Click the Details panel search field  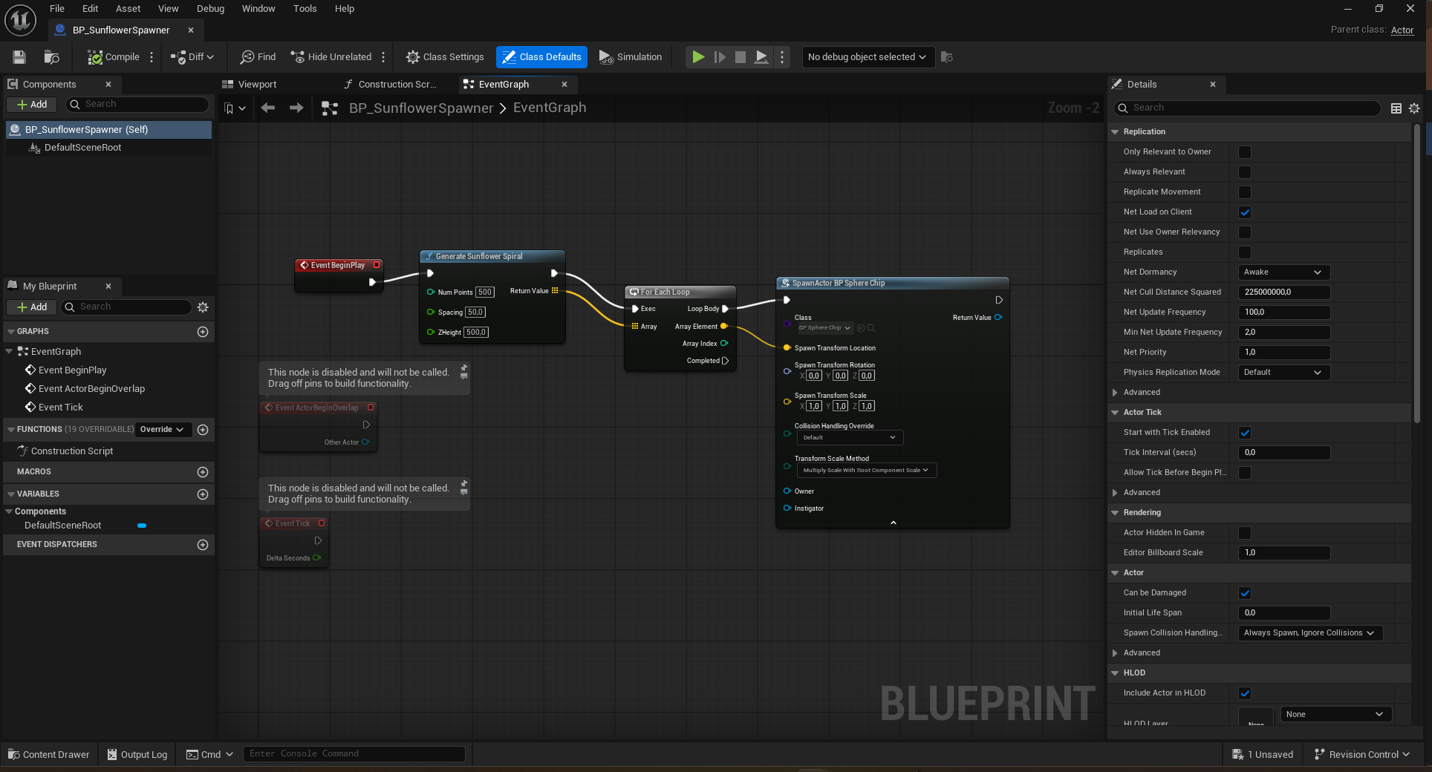1248,108
